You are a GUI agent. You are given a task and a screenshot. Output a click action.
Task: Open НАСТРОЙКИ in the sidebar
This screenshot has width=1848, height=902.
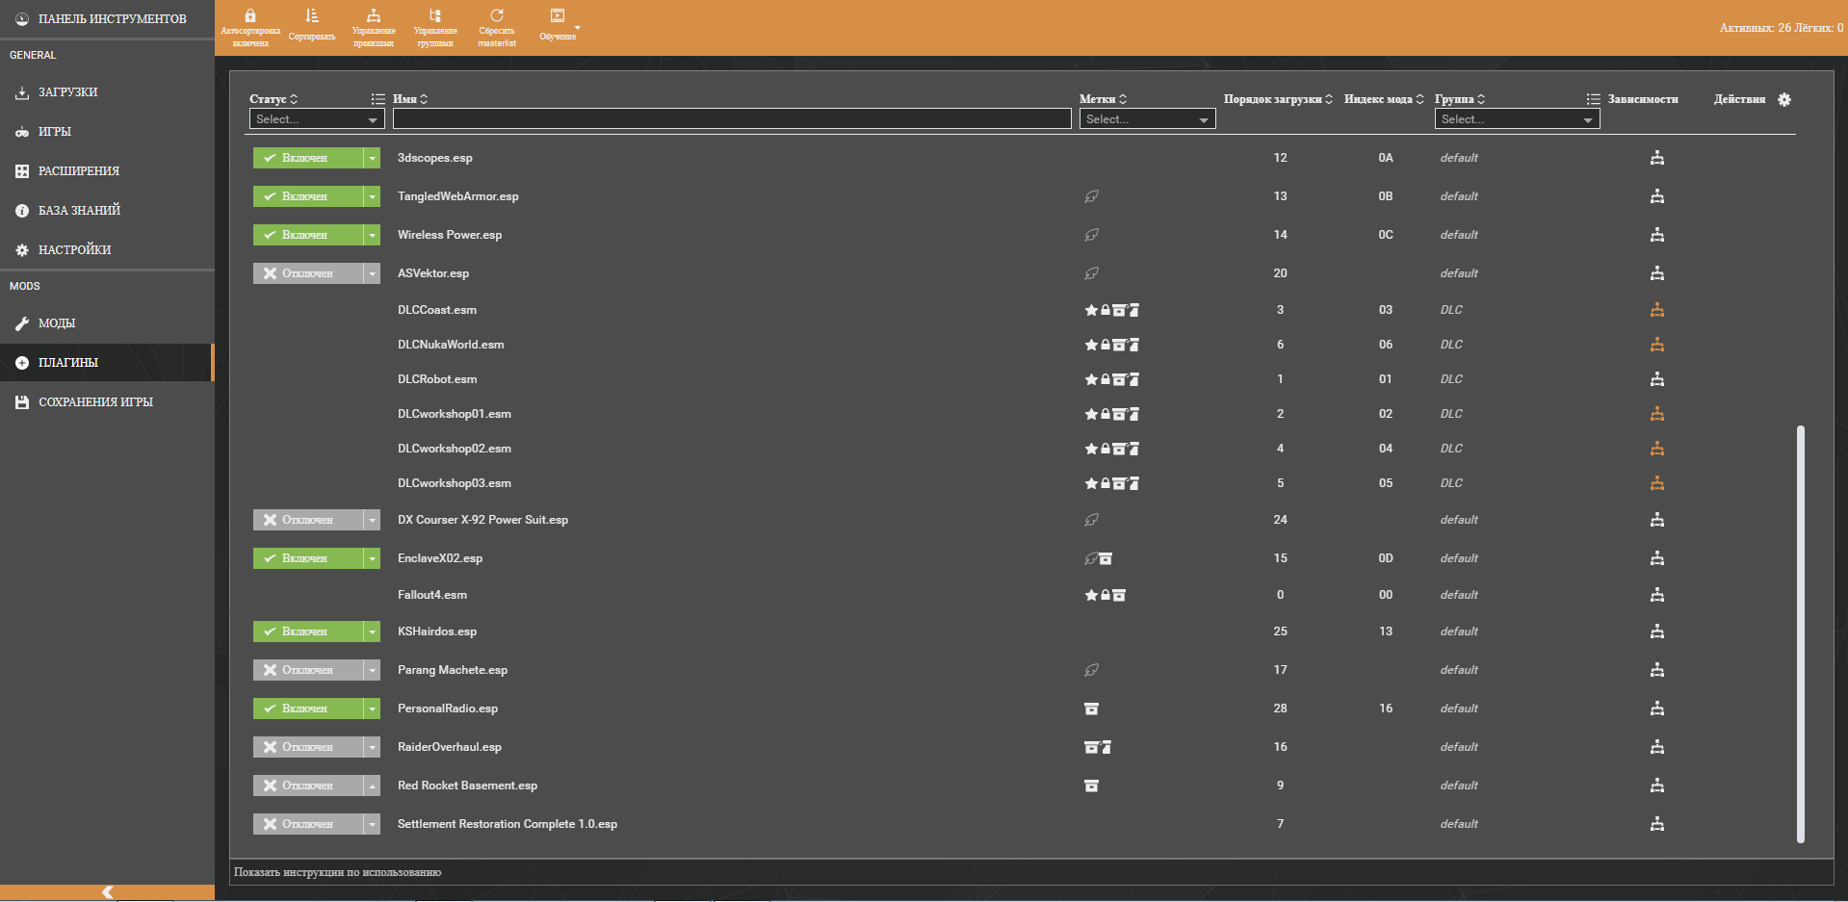click(74, 249)
